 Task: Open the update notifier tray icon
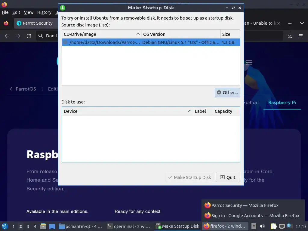[x=289, y=226]
